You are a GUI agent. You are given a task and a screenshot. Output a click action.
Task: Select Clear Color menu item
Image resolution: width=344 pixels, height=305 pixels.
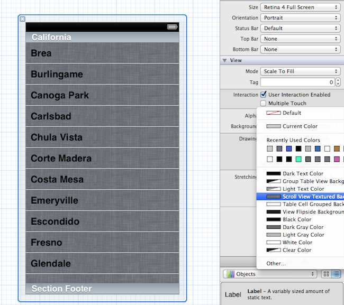(x=300, y=250)
